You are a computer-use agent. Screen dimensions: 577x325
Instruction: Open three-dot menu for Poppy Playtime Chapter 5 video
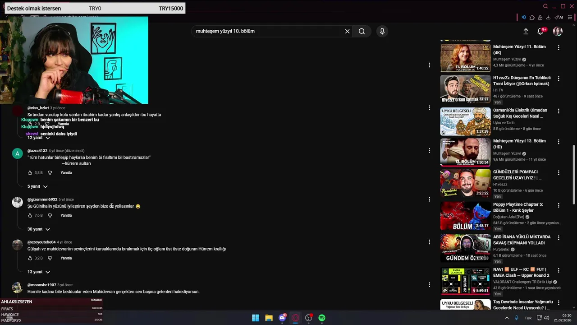click(559, 205)
